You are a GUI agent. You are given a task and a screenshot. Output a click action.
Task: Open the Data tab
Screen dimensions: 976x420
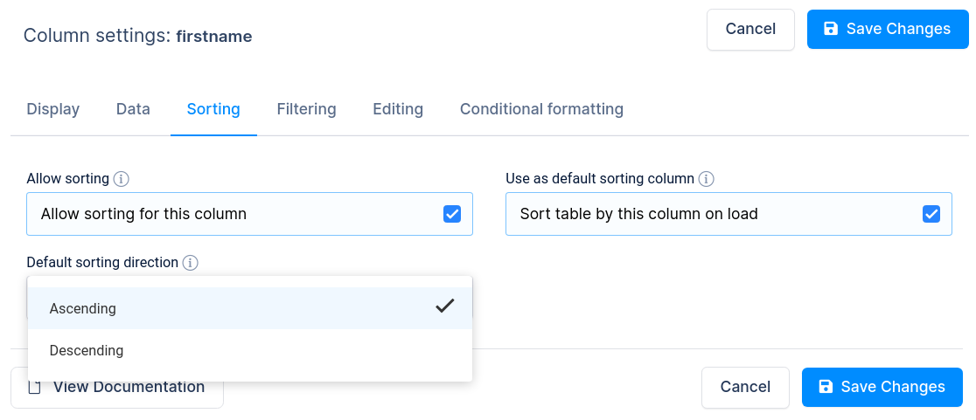point(133,109)
